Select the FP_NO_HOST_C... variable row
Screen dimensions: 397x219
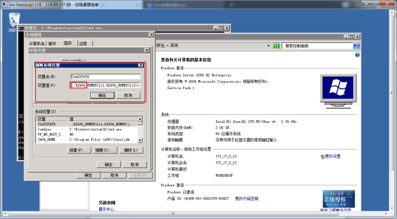pos(87,134)
